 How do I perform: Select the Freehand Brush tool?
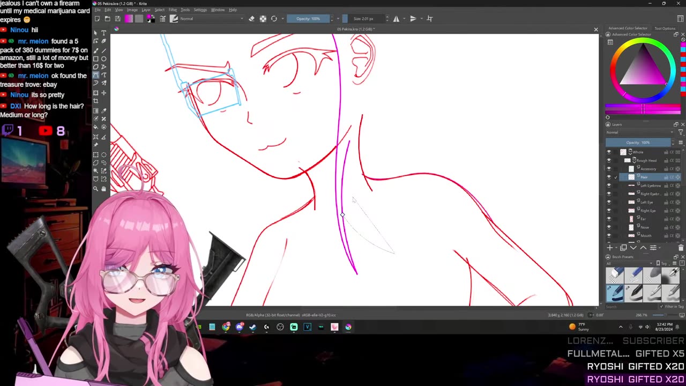96,50
